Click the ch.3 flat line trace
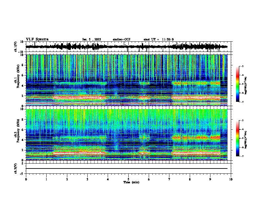This screenshot has height=201, width=260. point(127,168)
